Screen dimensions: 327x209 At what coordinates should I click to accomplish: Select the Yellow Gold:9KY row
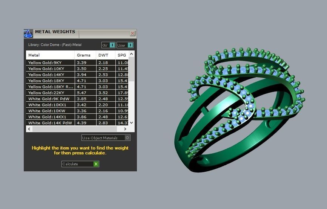pyautogui.click(x=77, y=63)
